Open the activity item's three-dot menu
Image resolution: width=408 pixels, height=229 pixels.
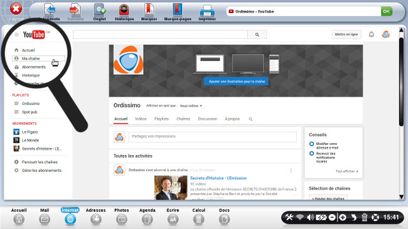(291, 171)
